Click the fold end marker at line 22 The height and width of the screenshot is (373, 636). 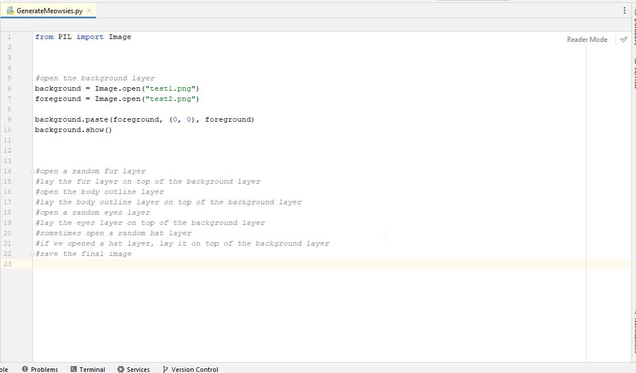point(33,254)
